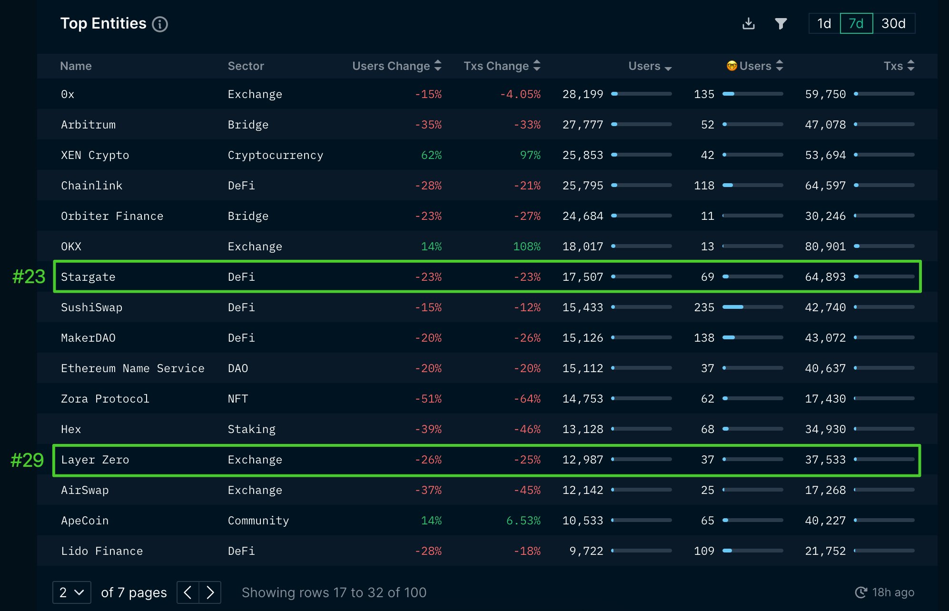The width and height of the screenshot is (949, 611).
Task: Open the filter icon next to download
Action: pos(781,23)
